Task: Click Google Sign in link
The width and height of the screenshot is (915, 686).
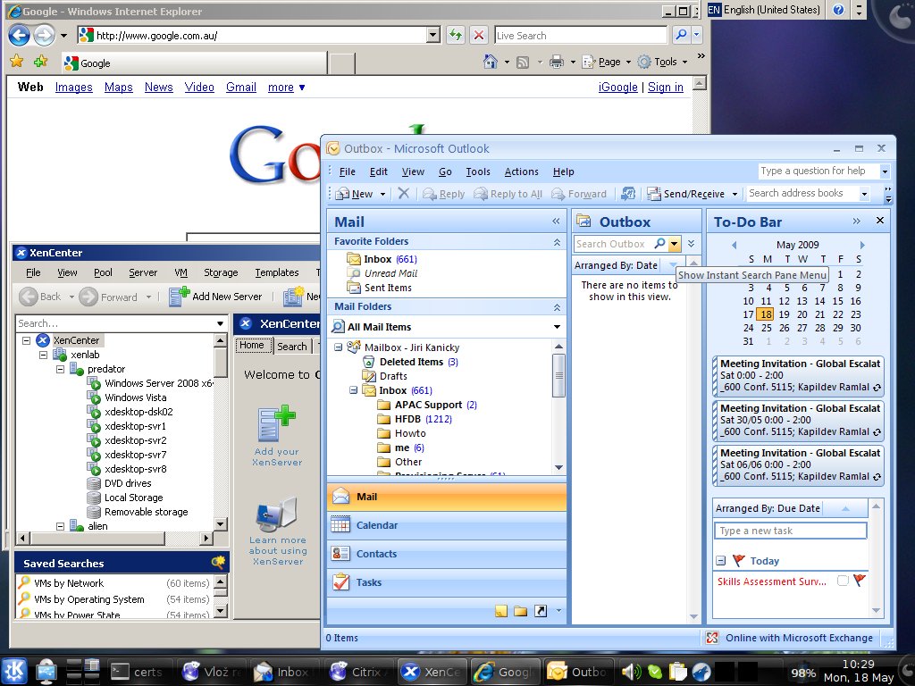Action: coord(665,87)
